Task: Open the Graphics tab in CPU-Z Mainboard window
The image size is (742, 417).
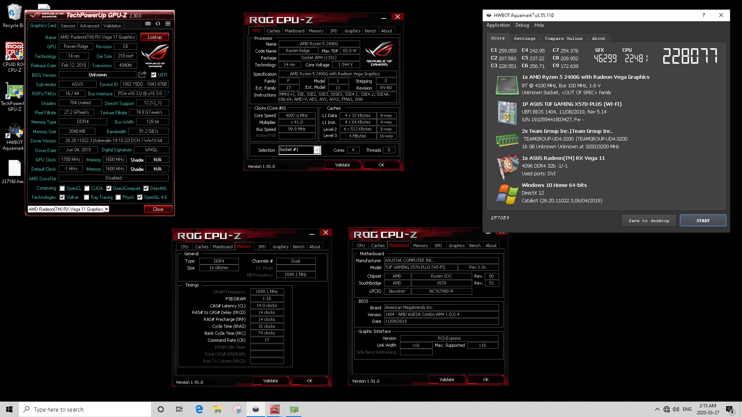Action: 456,246
